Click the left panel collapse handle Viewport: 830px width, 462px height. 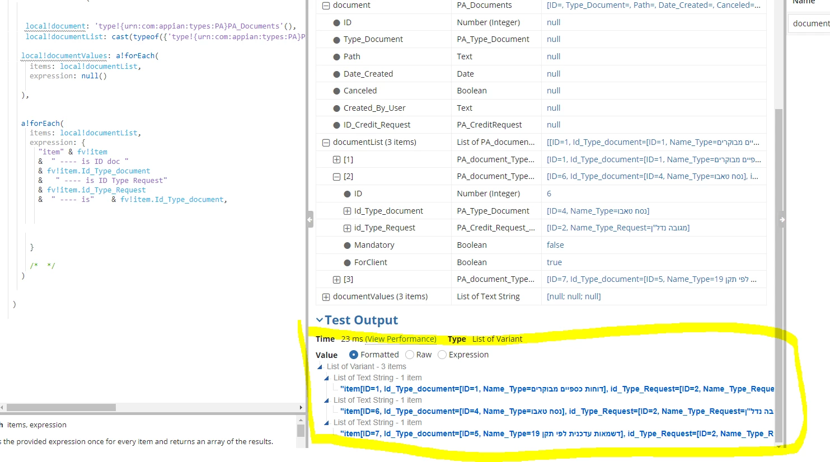[x=310, y=219]
